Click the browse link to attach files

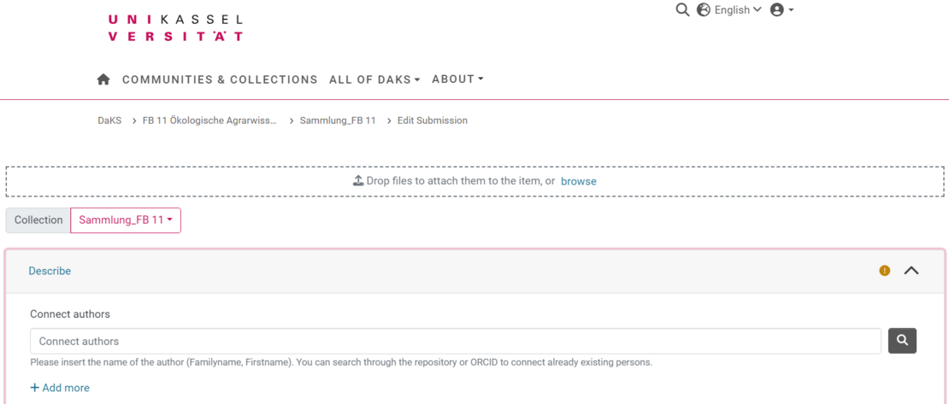pos(579,181)
